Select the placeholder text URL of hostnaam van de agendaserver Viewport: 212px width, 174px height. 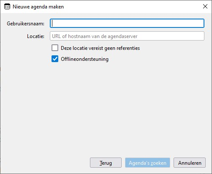pyautogui.click(x=95, y=36)
